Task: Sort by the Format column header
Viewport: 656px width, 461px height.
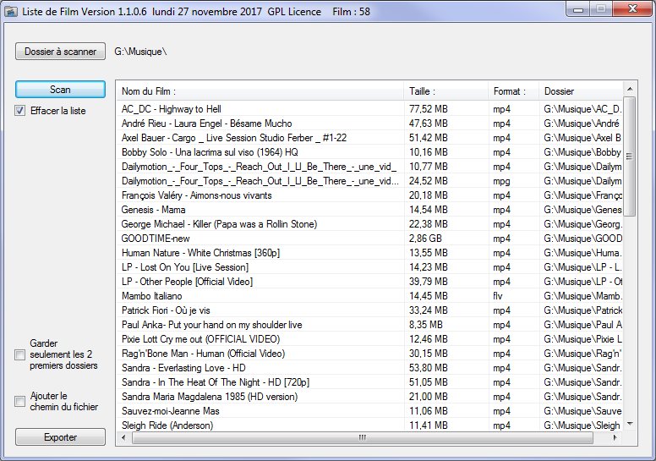Action: point(514,91)
